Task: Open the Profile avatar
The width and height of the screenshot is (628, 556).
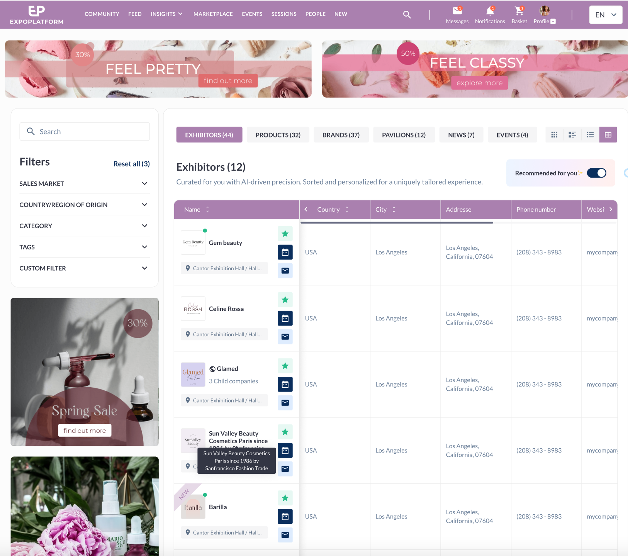Action: (545, 10)
